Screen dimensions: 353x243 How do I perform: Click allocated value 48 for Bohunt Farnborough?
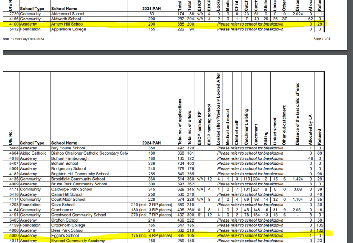pyautogui.click(x=311, y=158)
